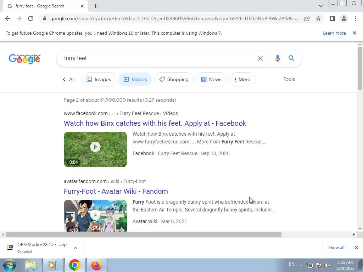Image resolution: width=363 pixels, height=272 pixels.
Task: Open the Chrome three-dot menu
Action: [x=355, y=18]
